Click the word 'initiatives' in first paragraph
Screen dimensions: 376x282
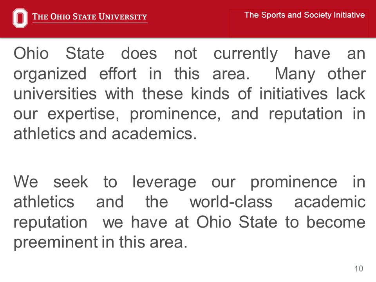pos(293,94)
